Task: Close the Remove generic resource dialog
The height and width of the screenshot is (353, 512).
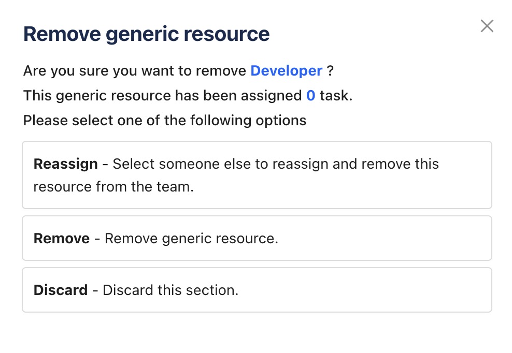Action: point(487,26)
